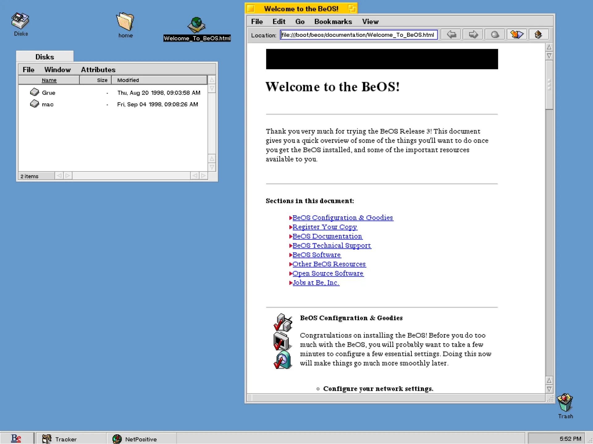Open the Go menu in NetPositive
The image size is (593, 444).
click(x=299, y=21)
